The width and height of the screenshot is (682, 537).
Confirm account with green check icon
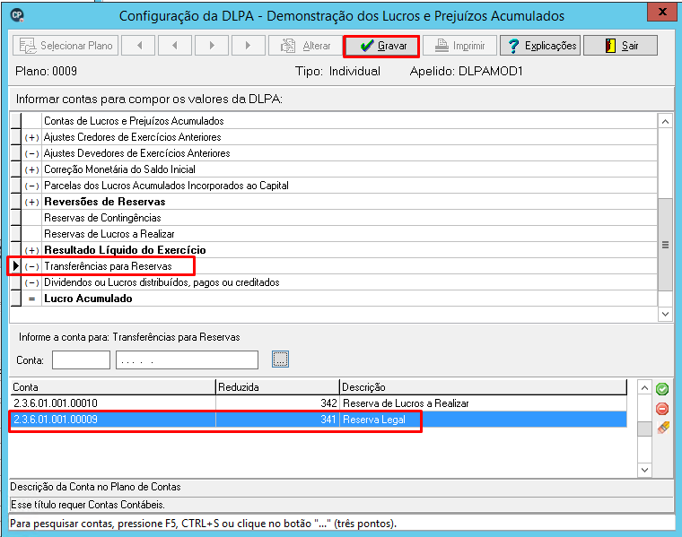(x=662, y=389)
